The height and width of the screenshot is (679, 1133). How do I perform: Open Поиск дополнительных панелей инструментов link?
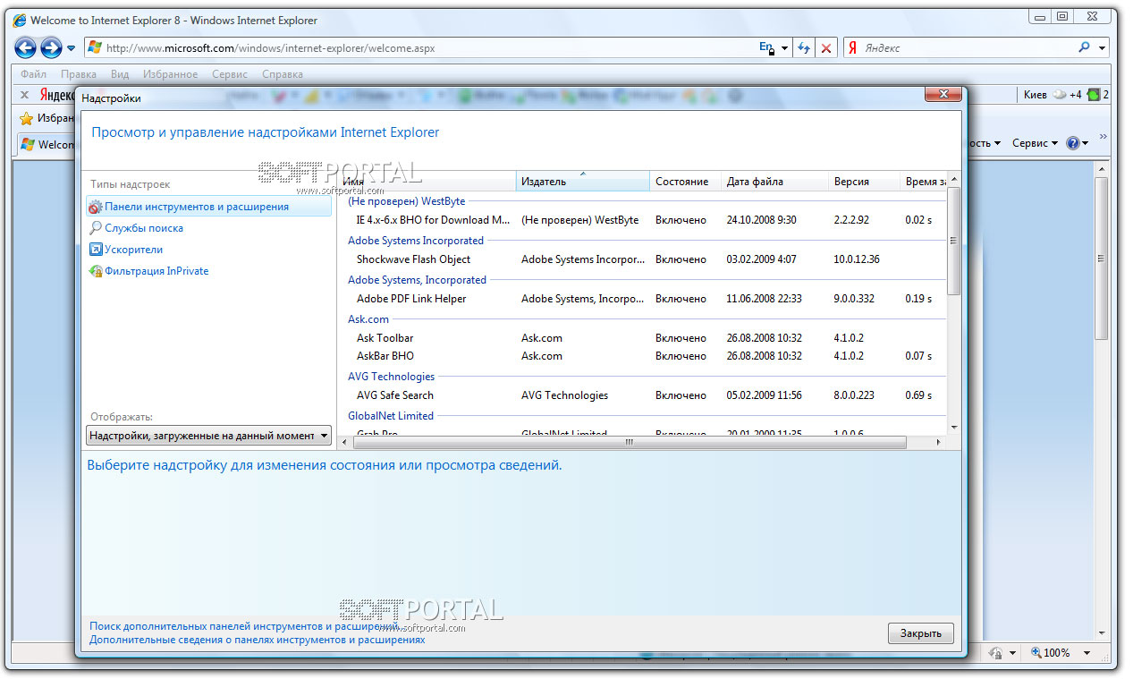click(x=243, y=626)
